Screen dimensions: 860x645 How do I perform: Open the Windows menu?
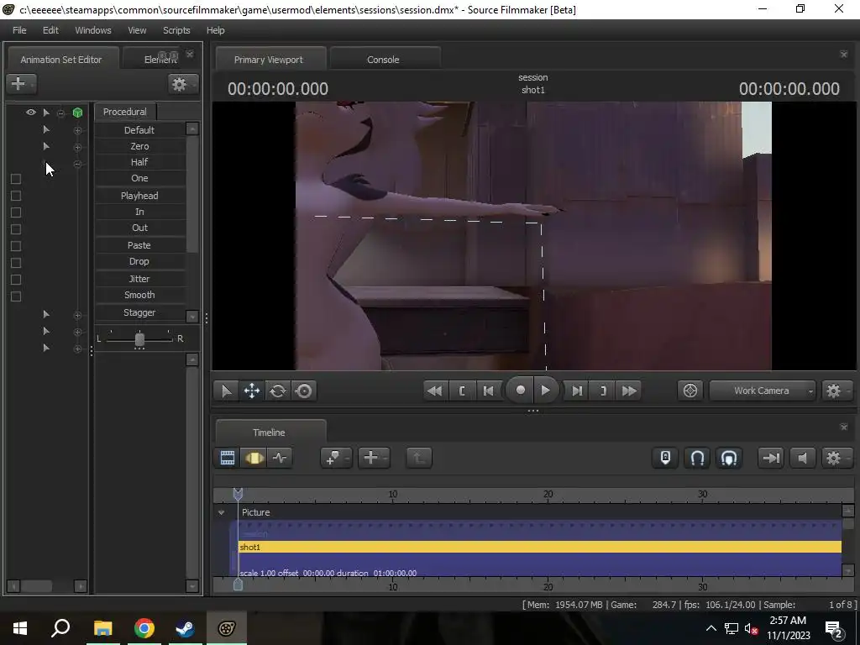[x=92, y=30]
